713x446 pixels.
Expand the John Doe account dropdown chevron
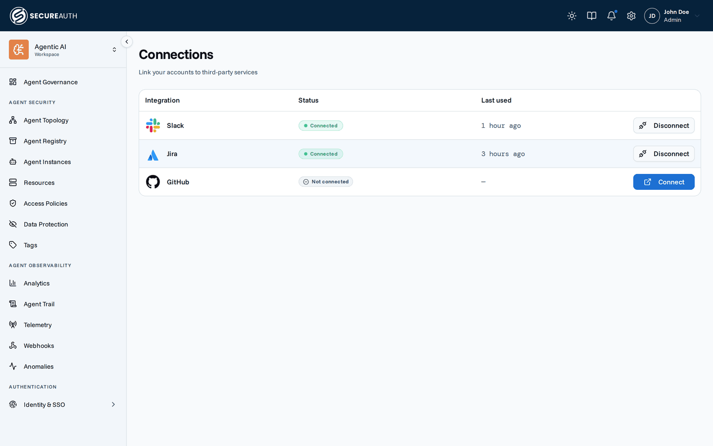[697, 16]
